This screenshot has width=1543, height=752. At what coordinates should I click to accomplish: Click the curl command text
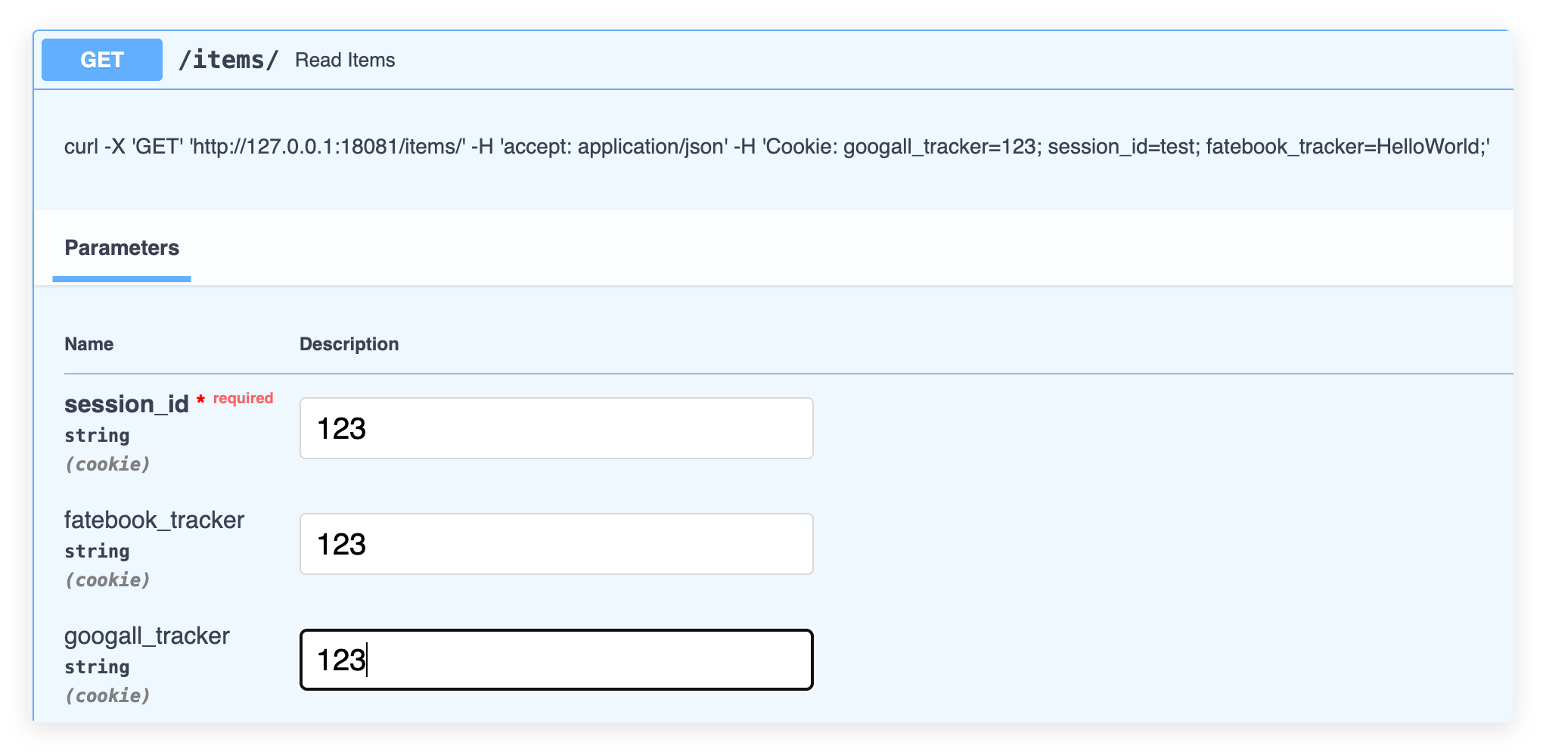point(777,146)
